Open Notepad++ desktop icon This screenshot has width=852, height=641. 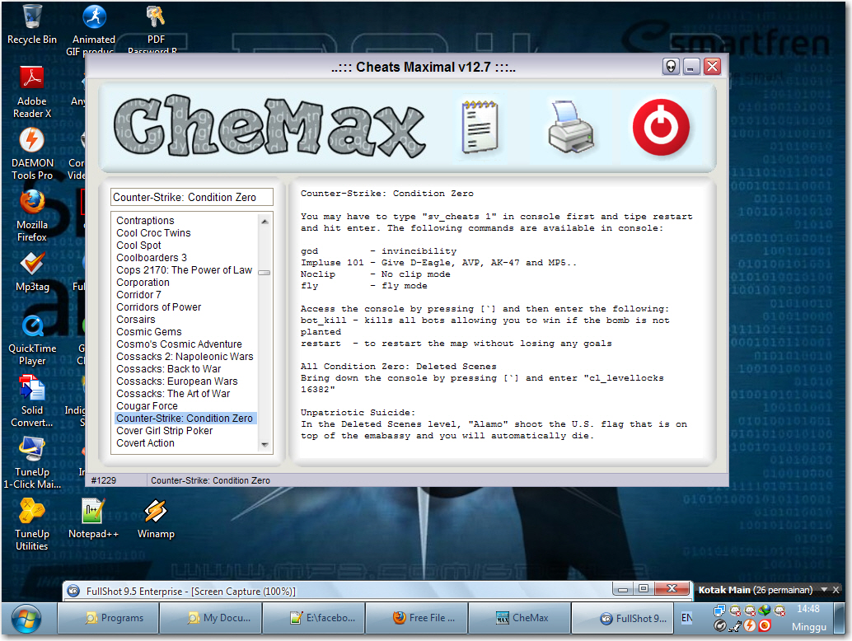click(x=93, y=519)
